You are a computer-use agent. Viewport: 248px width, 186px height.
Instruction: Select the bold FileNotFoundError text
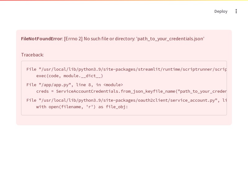pos(42,39)
